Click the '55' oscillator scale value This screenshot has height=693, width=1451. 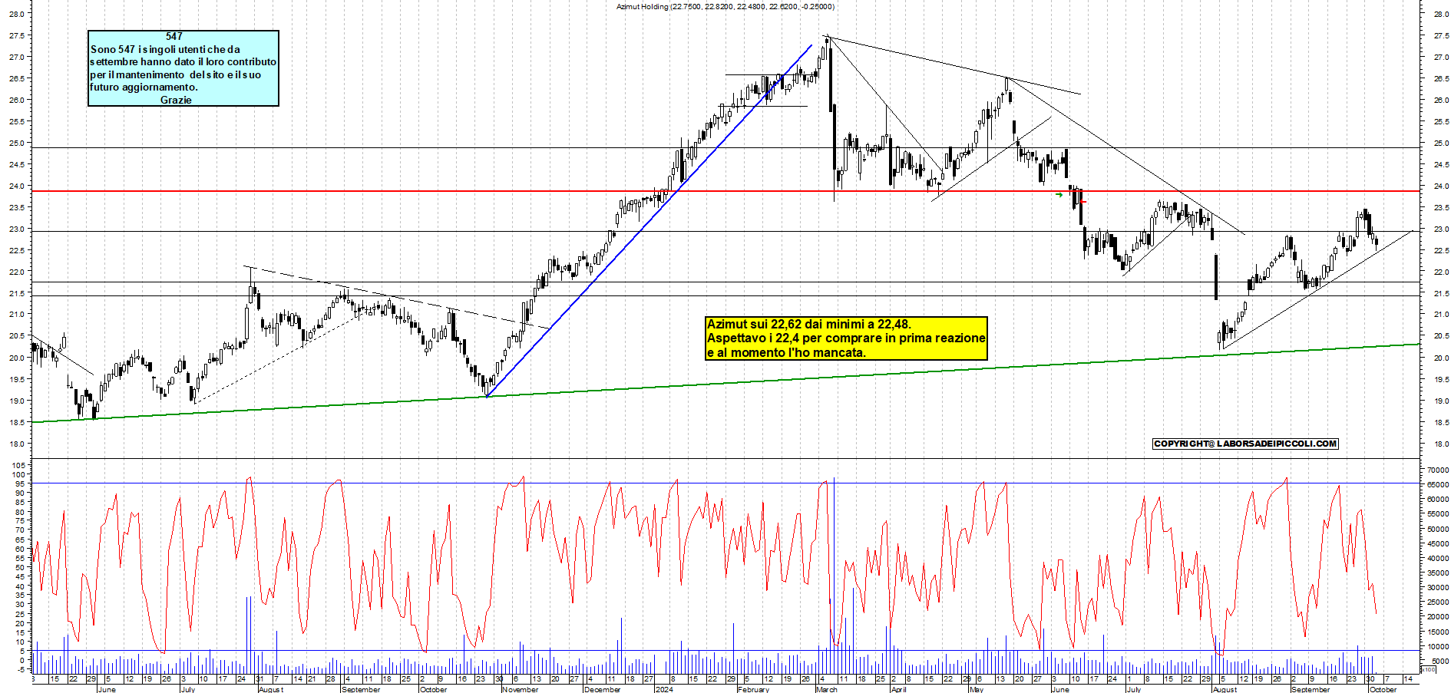pos(21,558)
